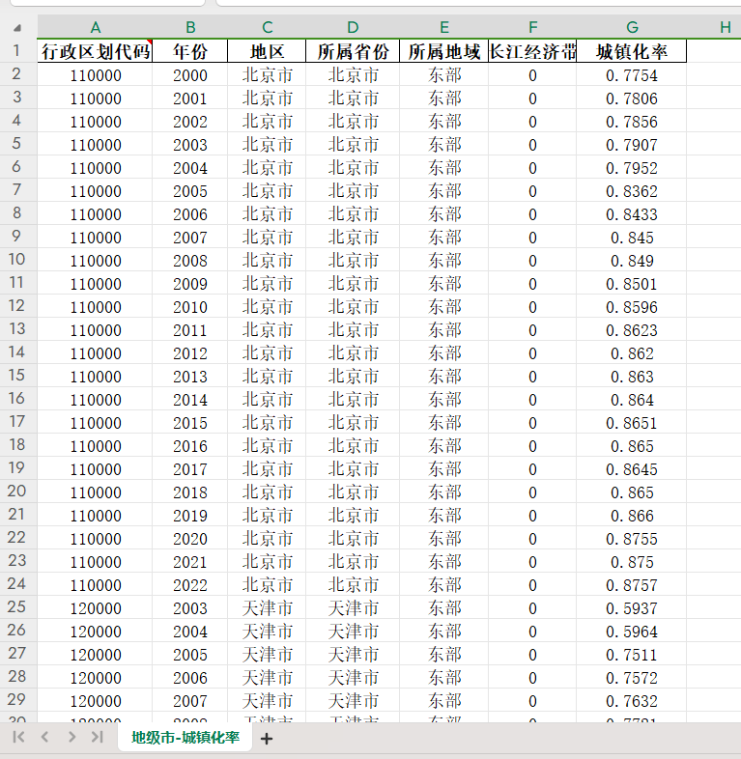741x759 pixels.
Task: Select cell with value 0.5964
Action: [632, 632]
